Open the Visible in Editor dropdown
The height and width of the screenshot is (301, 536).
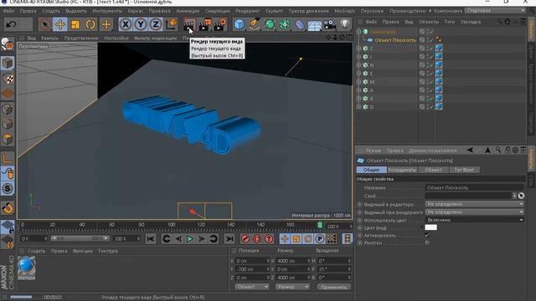coord(475,204)
